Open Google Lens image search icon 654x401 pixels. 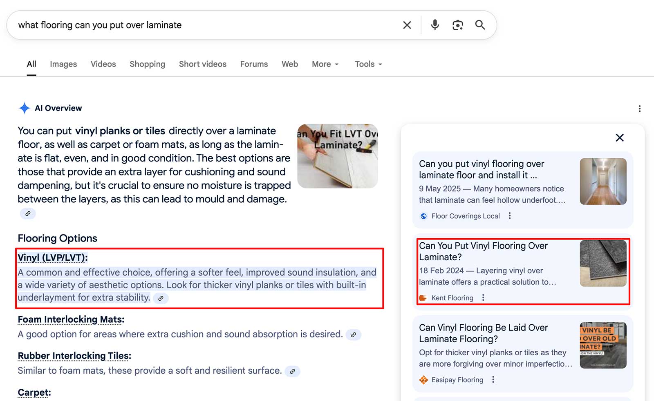pyautogui.click(x=458, y=25)
